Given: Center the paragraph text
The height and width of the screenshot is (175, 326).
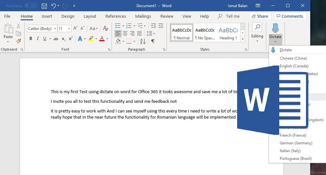Looking at the screenshot, I should [x=125, y=33].
